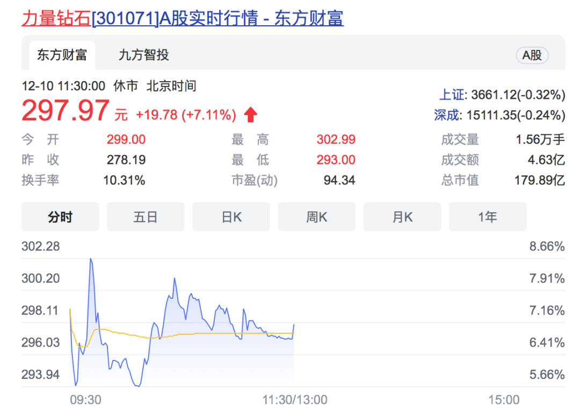Open the 日K chart tab
The image size is (580, 410).
pos(231,217)
